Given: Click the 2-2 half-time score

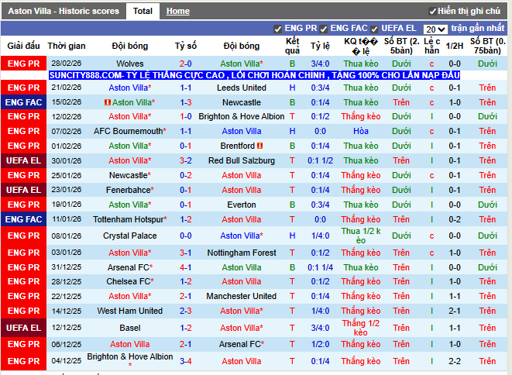Looking at the screenshot, I should click(455, 361).
